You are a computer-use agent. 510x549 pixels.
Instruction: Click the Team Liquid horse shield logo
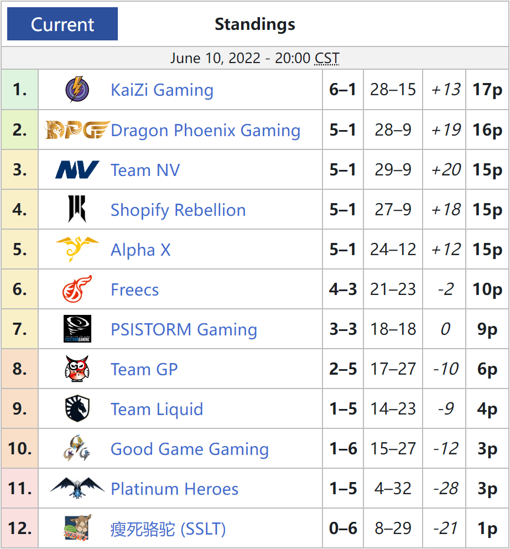click(77, 408)
